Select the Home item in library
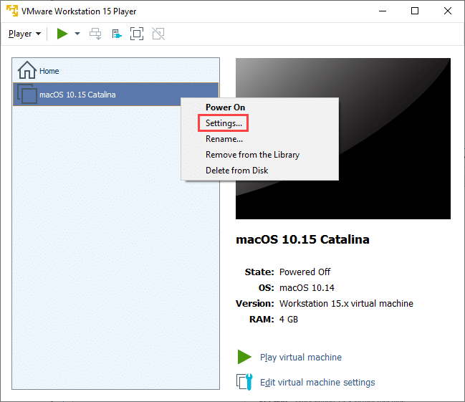Image resolution: width=465 pixels, height=402 pixels. pos(115,71)
